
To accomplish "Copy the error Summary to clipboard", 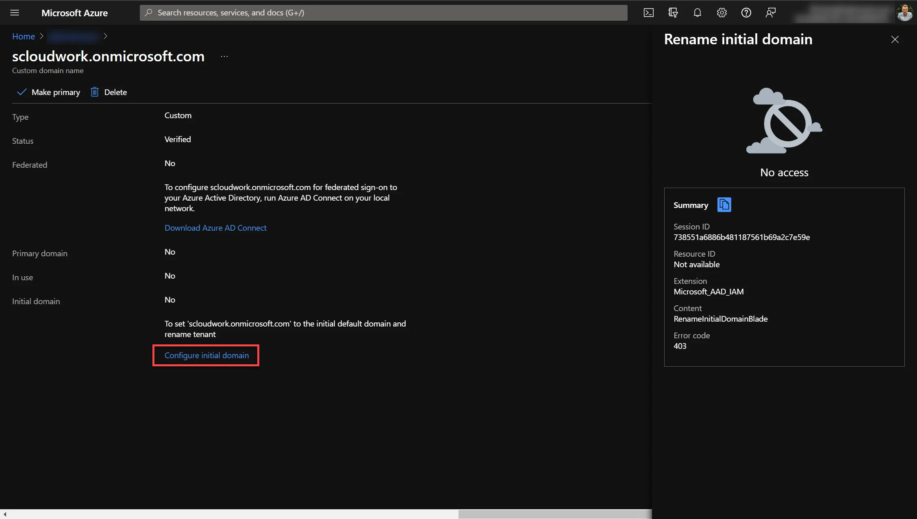I will click(724, 205).
